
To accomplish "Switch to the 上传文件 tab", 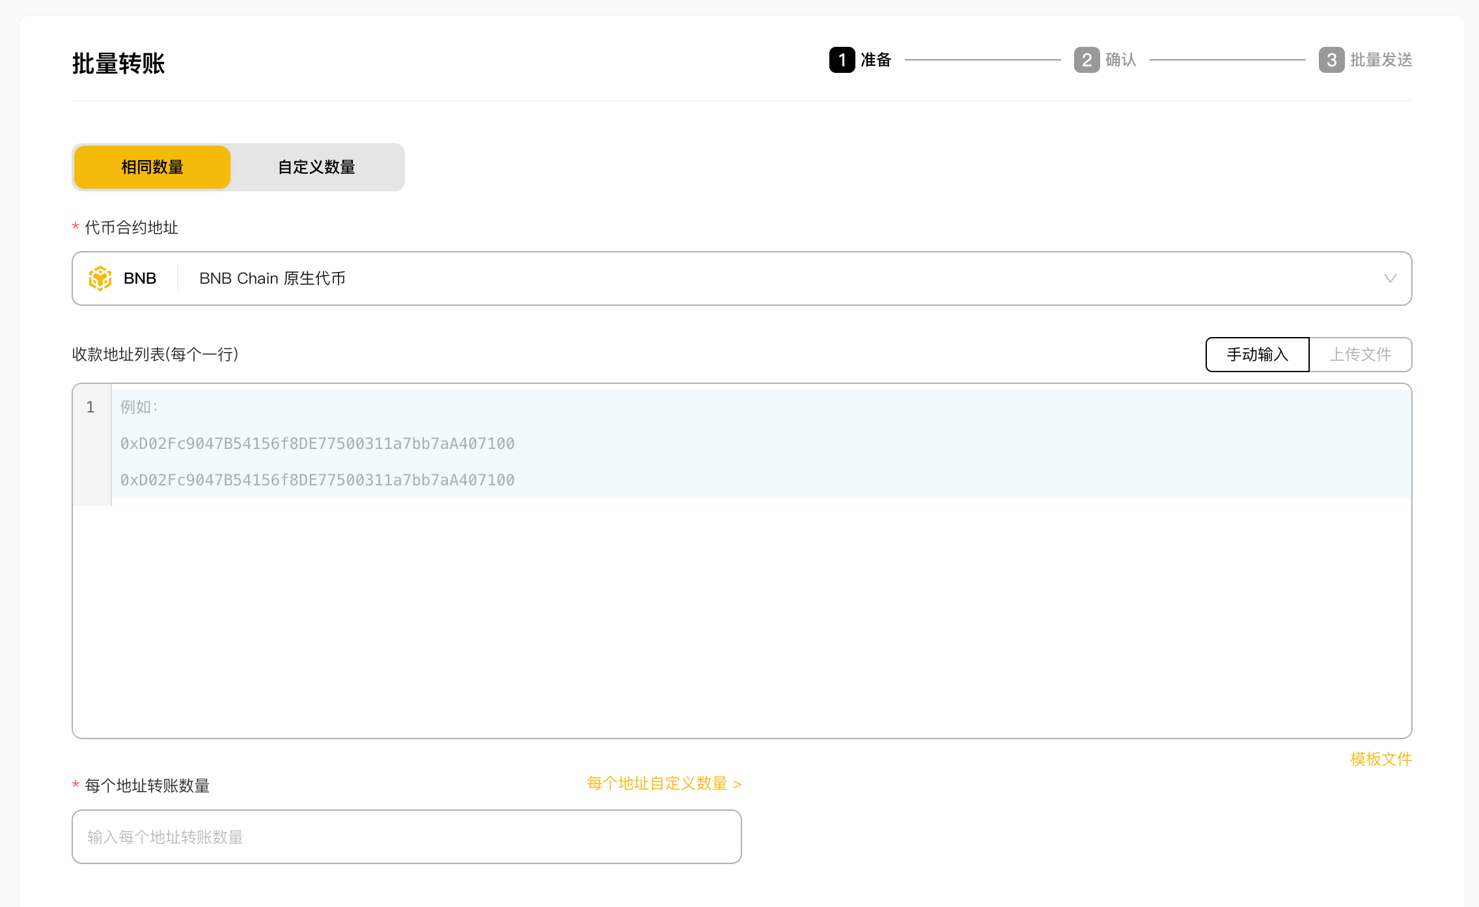I will click(1360, 355).
